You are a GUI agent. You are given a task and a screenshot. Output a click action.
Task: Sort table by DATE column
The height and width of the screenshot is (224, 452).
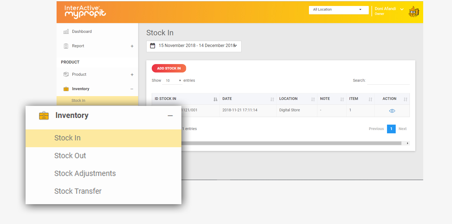pyautogui.click(x=272, y=99)
